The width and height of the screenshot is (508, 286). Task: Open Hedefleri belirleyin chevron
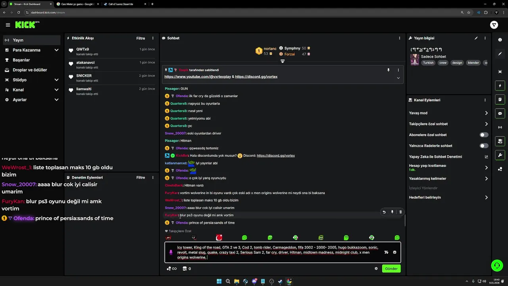(486, 197)
